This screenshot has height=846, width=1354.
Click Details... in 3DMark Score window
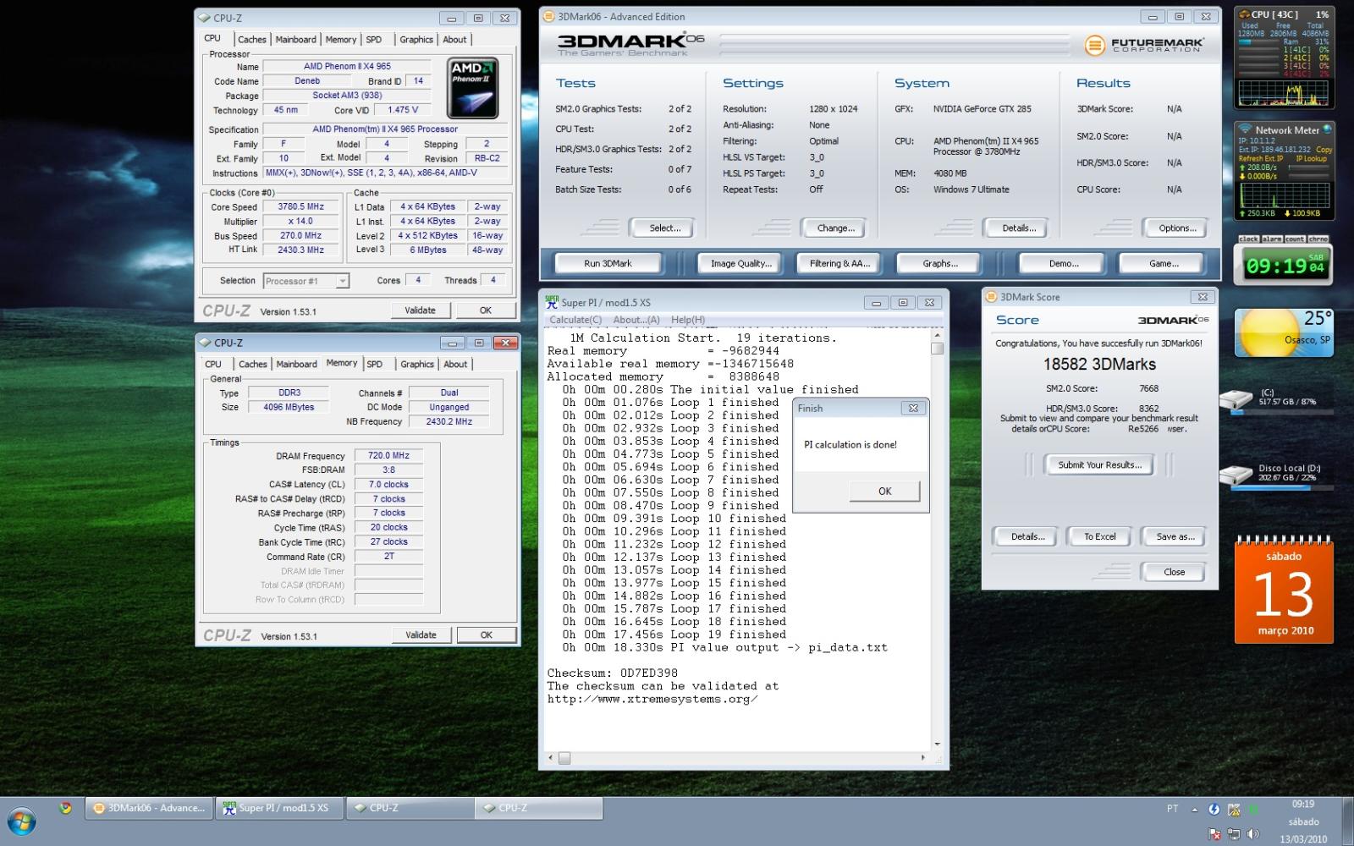(x=1027, y=536)
